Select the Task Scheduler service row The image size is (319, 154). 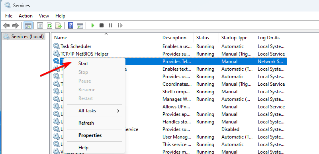[76, 46]
